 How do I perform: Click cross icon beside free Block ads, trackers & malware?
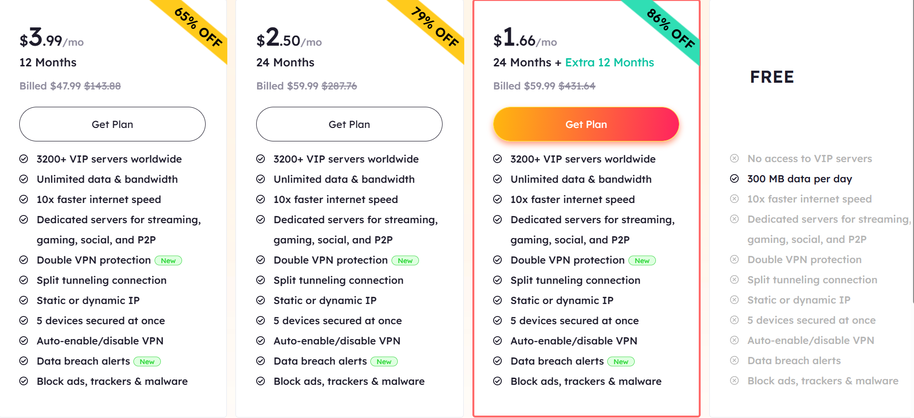coord(734,381)
